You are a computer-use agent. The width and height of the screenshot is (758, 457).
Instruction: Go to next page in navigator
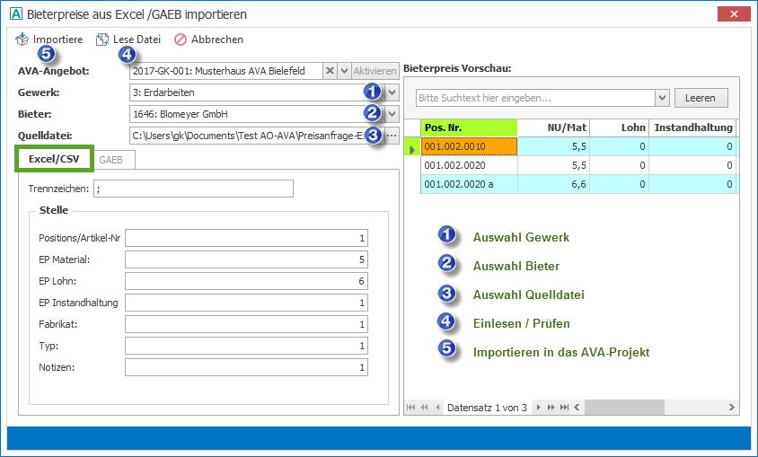point(551,408)
